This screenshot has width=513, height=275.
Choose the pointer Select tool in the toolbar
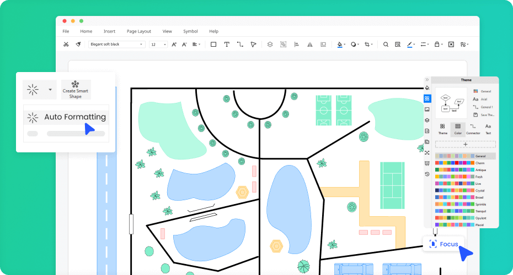point(253,45)
